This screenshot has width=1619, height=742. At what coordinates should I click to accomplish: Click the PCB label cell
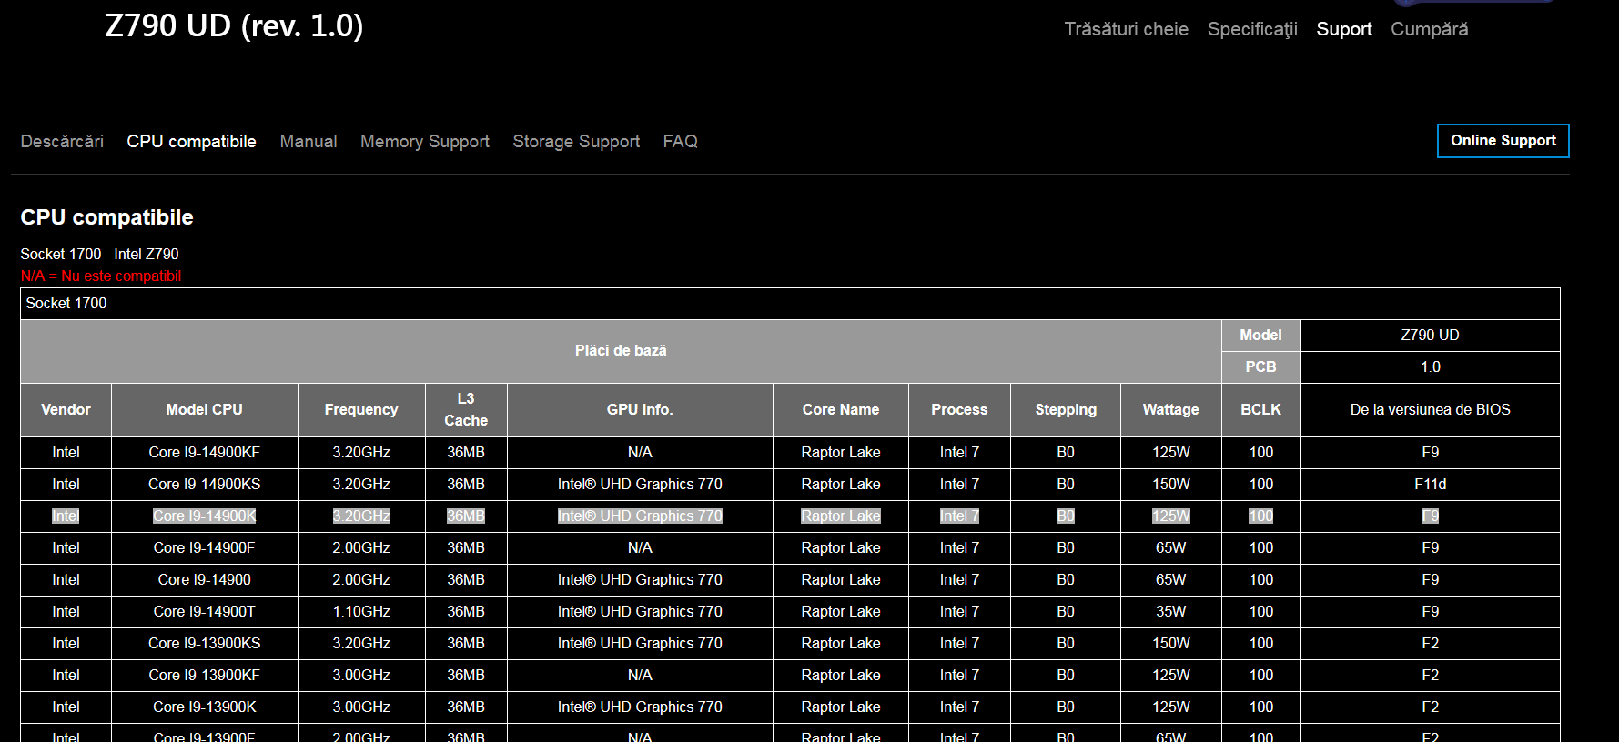click(1260, 367)
